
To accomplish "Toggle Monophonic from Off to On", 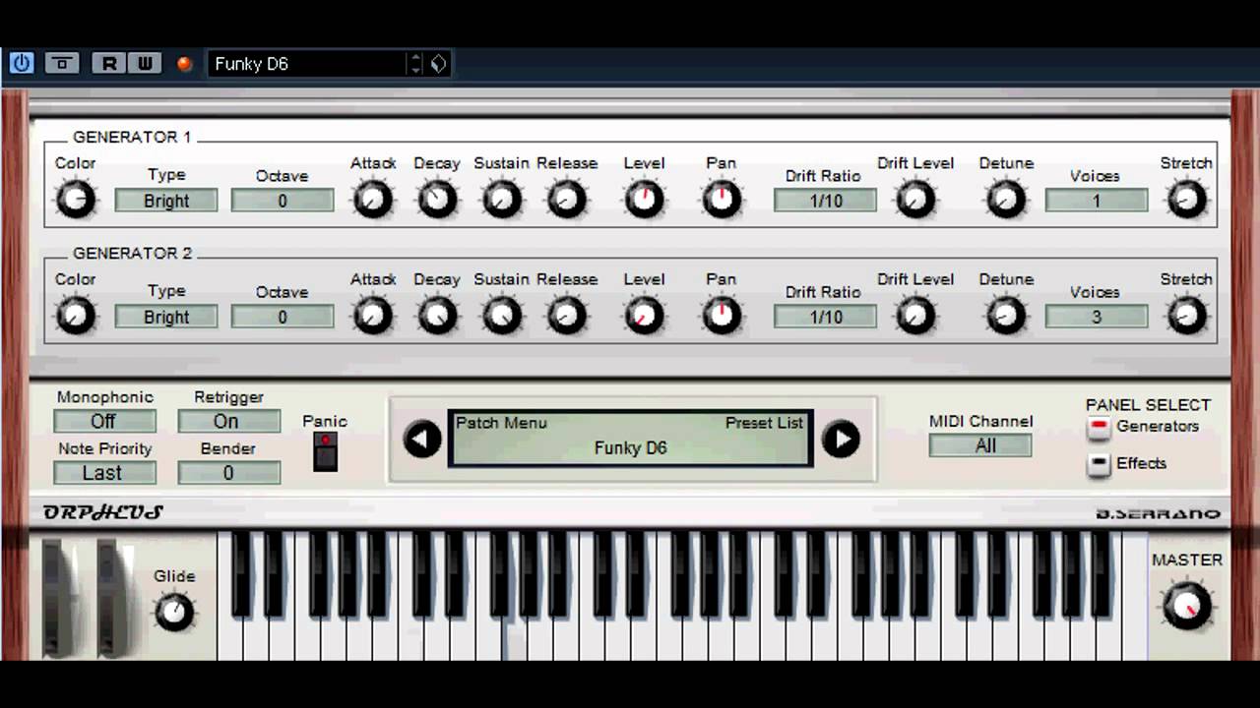I will (104, 421).
